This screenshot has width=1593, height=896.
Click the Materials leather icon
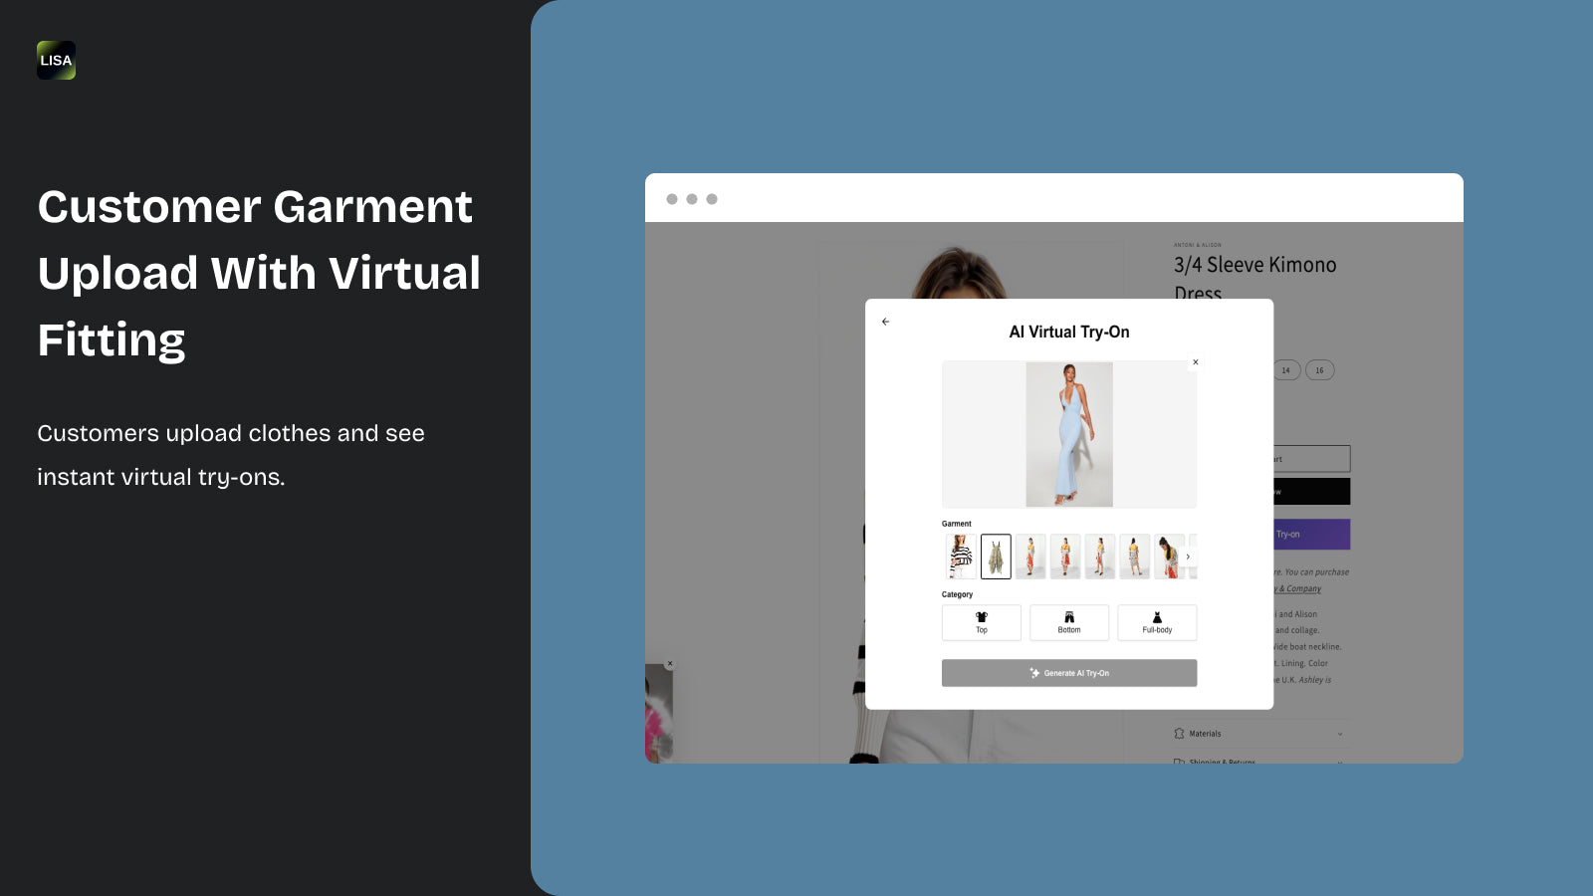1180,734
